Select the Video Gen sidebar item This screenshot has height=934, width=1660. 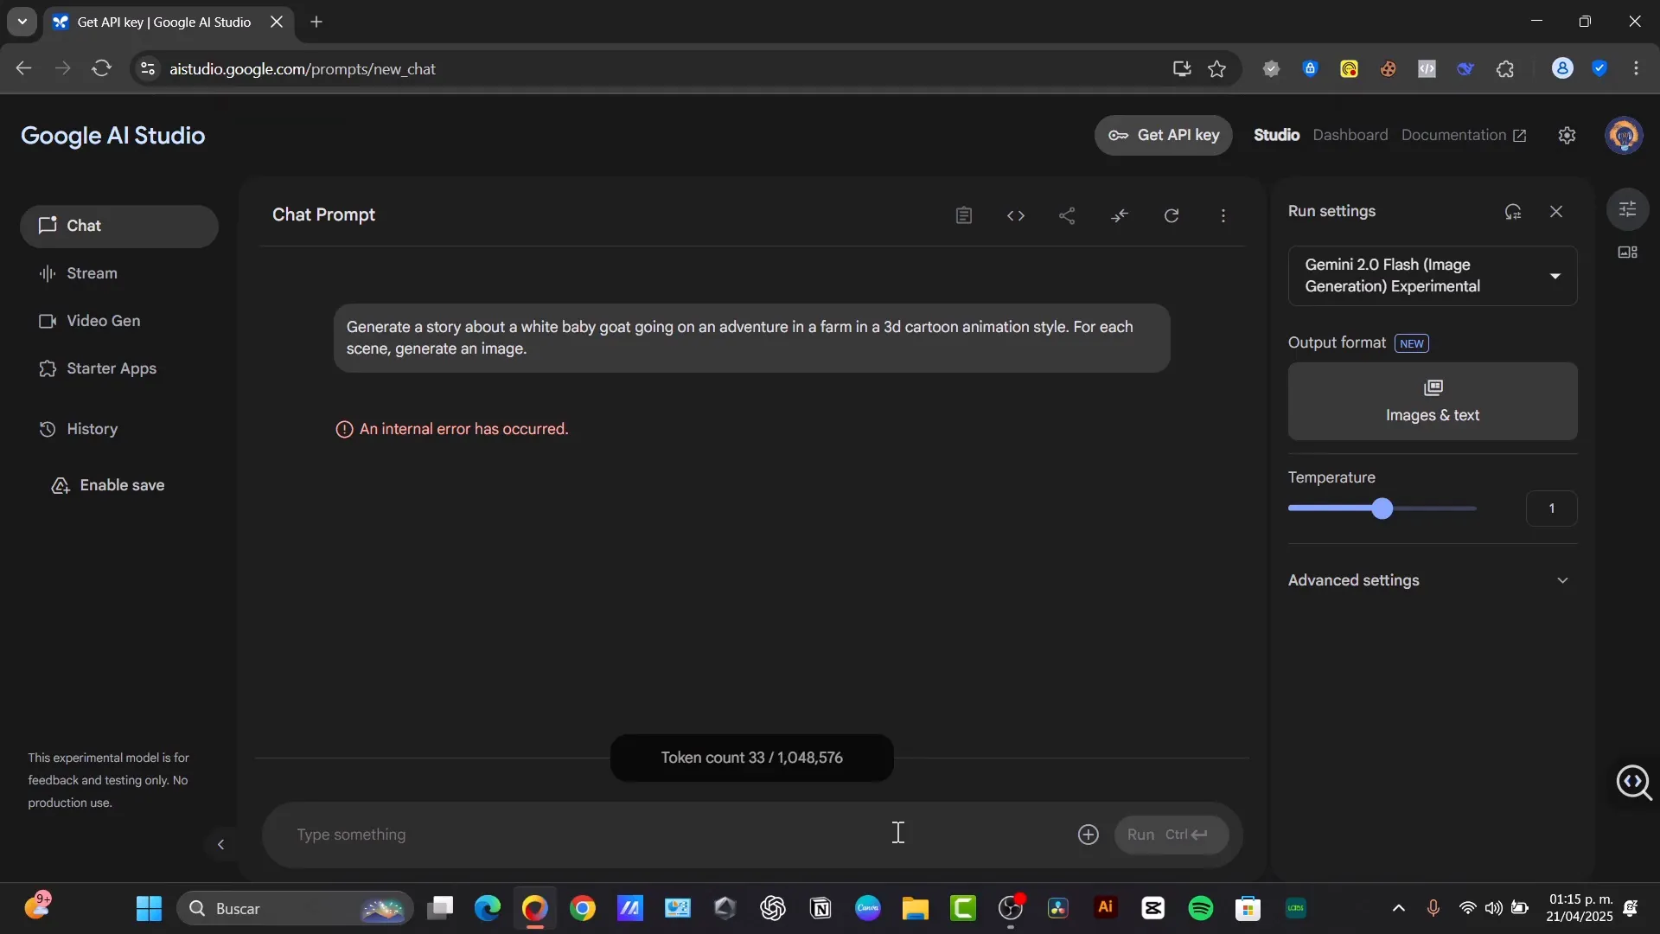pyautogui.click(x=103, y=320)
